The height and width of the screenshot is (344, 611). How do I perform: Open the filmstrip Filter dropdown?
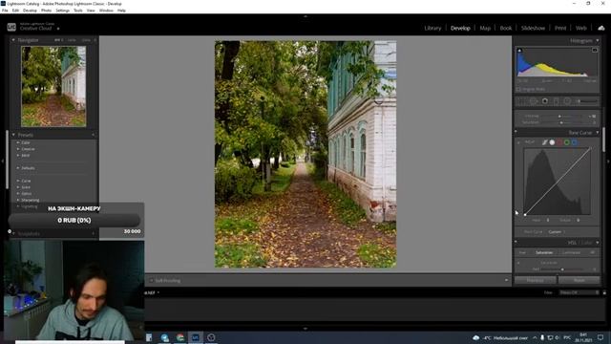(579, 292)
